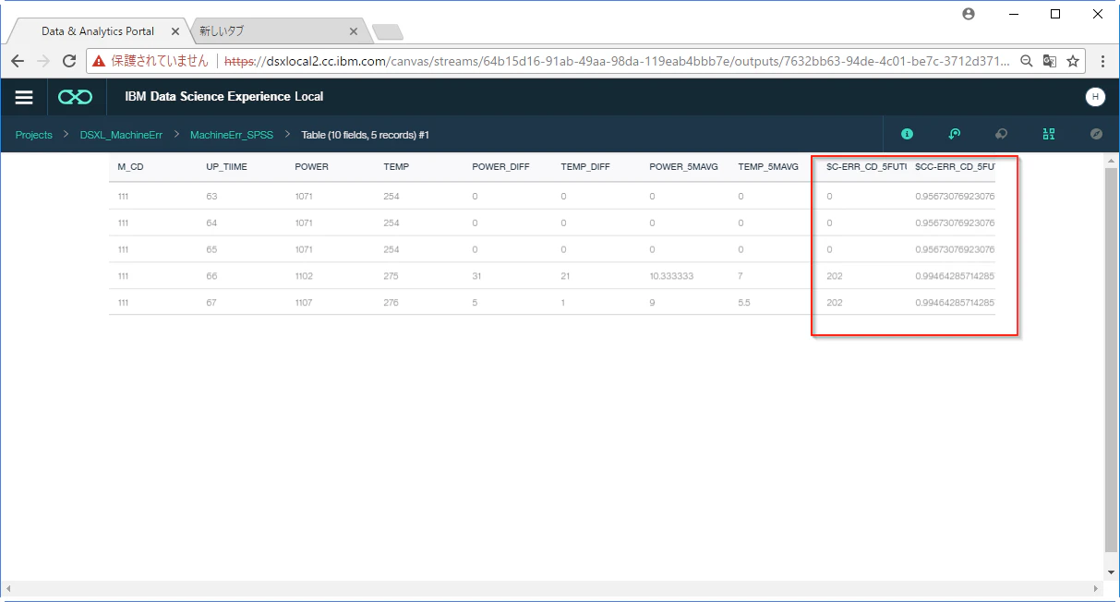Click the teal circular-arrow history icon

pyautogui.click(x=955, y=134)
